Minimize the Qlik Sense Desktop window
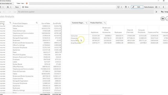Screen dimensions: 168x95 click(158, 1)
